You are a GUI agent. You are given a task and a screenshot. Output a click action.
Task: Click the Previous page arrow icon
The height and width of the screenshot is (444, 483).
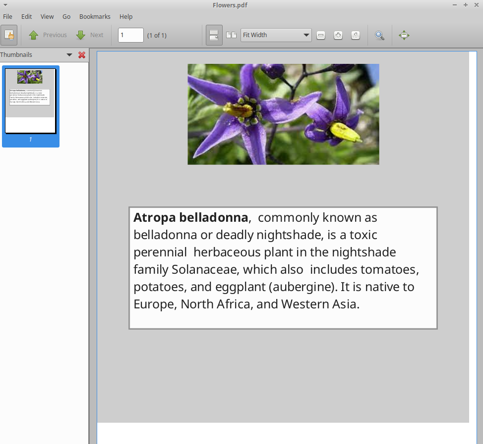[x=34, y=35]
